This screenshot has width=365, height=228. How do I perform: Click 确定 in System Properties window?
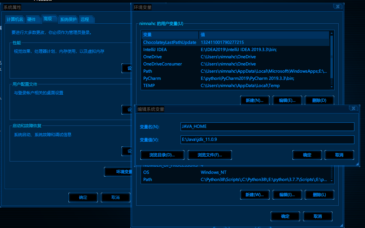83,197
